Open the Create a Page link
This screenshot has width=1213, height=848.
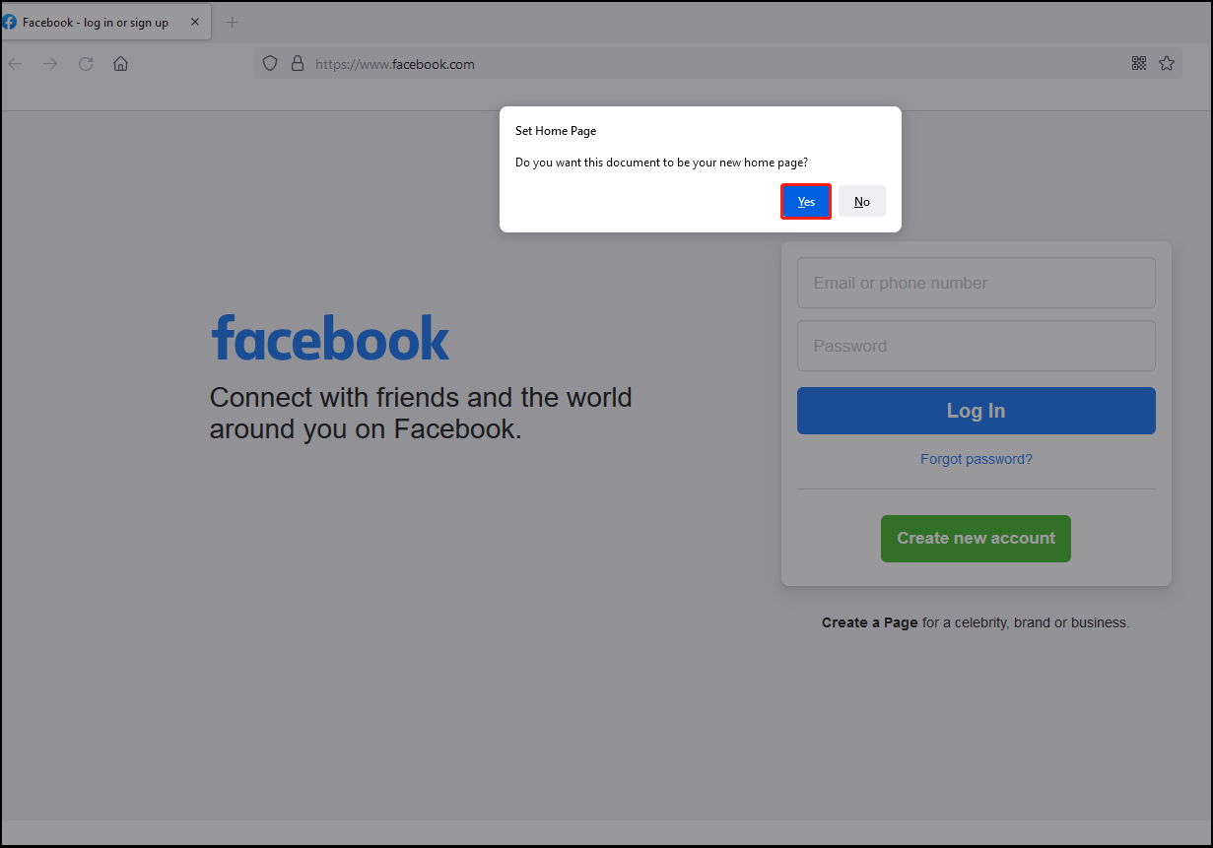[x=869, y=622]
